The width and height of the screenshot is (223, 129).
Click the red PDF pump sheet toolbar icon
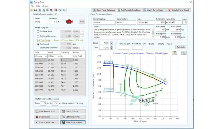tap(51, 10)
